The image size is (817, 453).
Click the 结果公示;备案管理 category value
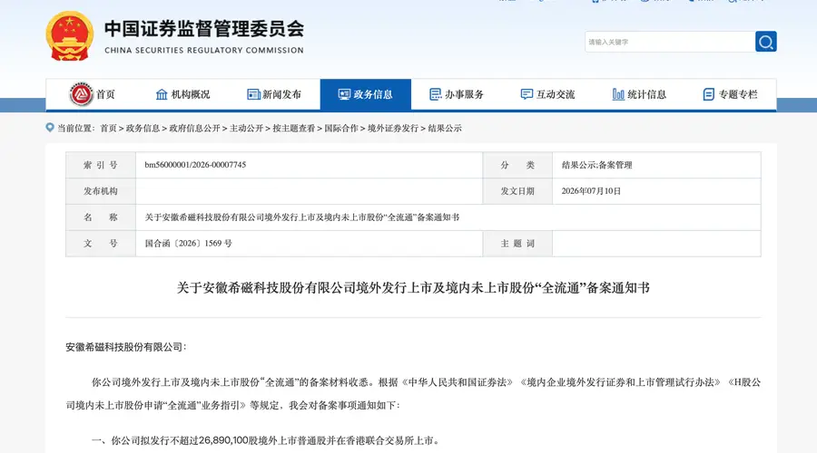pyautogui.click(x=596, y=165)
